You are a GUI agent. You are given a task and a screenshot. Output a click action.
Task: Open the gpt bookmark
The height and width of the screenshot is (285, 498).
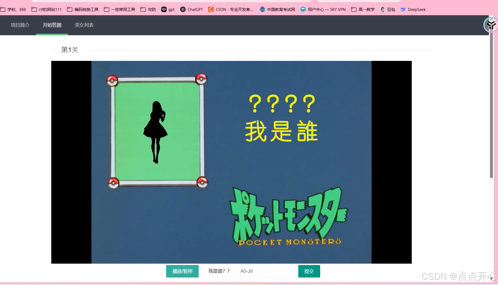point(168,9)
